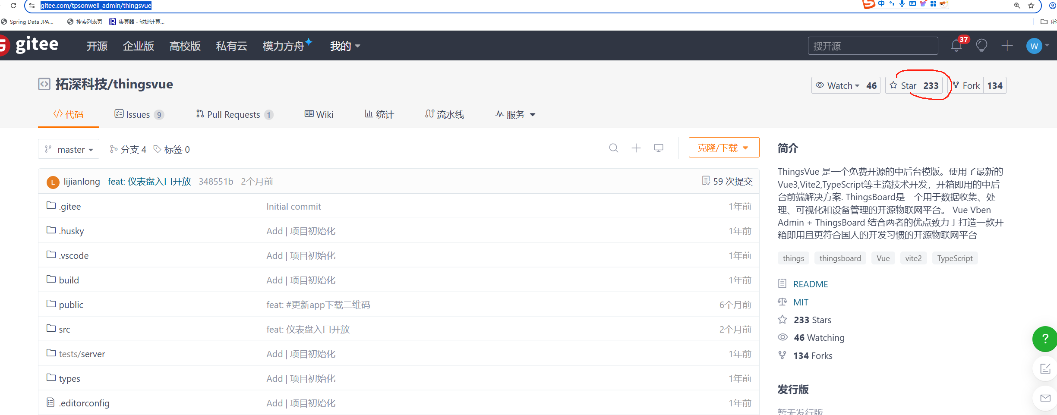Open the .gitee folder
The image size is (1057, 415).
click(70, 206)
